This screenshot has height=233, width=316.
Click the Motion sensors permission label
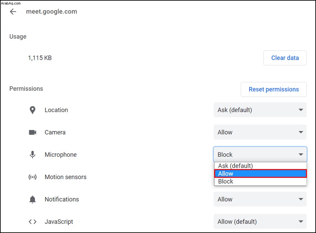click(x=65, y=177)
